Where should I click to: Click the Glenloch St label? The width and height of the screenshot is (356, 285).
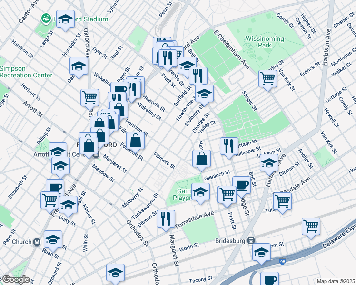click(217, 175)
